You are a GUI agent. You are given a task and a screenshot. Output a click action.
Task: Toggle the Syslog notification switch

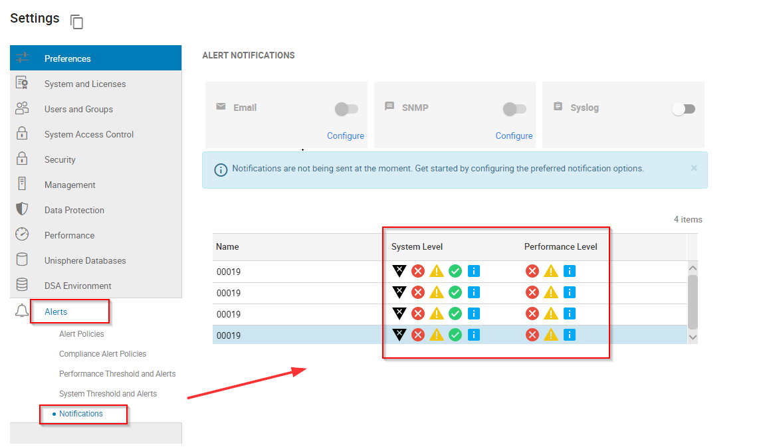pos(683,109)
